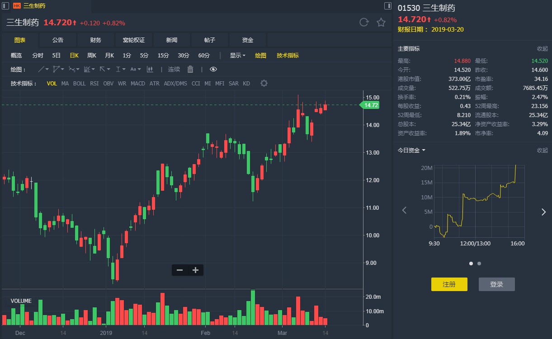Click the zoom out minus button
This screenshot has width=552, height=339.
tap(180, 270)
